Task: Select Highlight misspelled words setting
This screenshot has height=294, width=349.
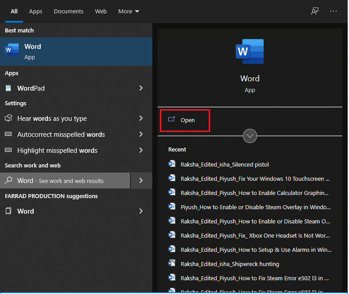Action: 57,151
